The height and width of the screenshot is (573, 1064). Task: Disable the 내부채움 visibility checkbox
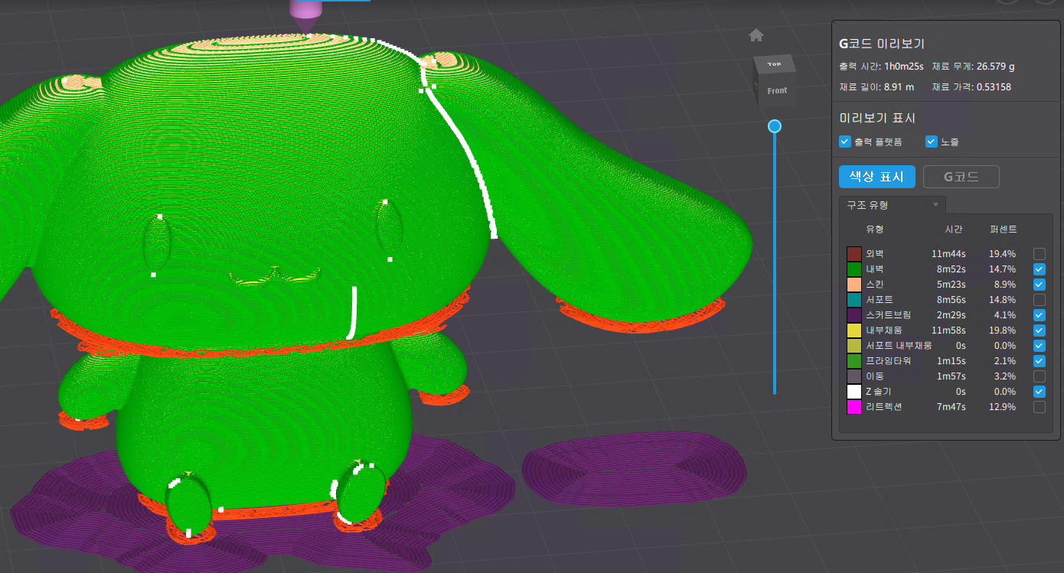1040,330
